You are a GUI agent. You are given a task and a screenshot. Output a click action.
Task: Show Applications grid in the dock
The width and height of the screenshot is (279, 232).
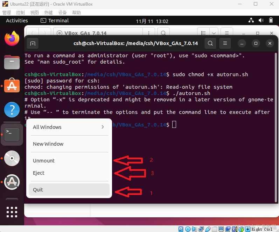[12, 212]
